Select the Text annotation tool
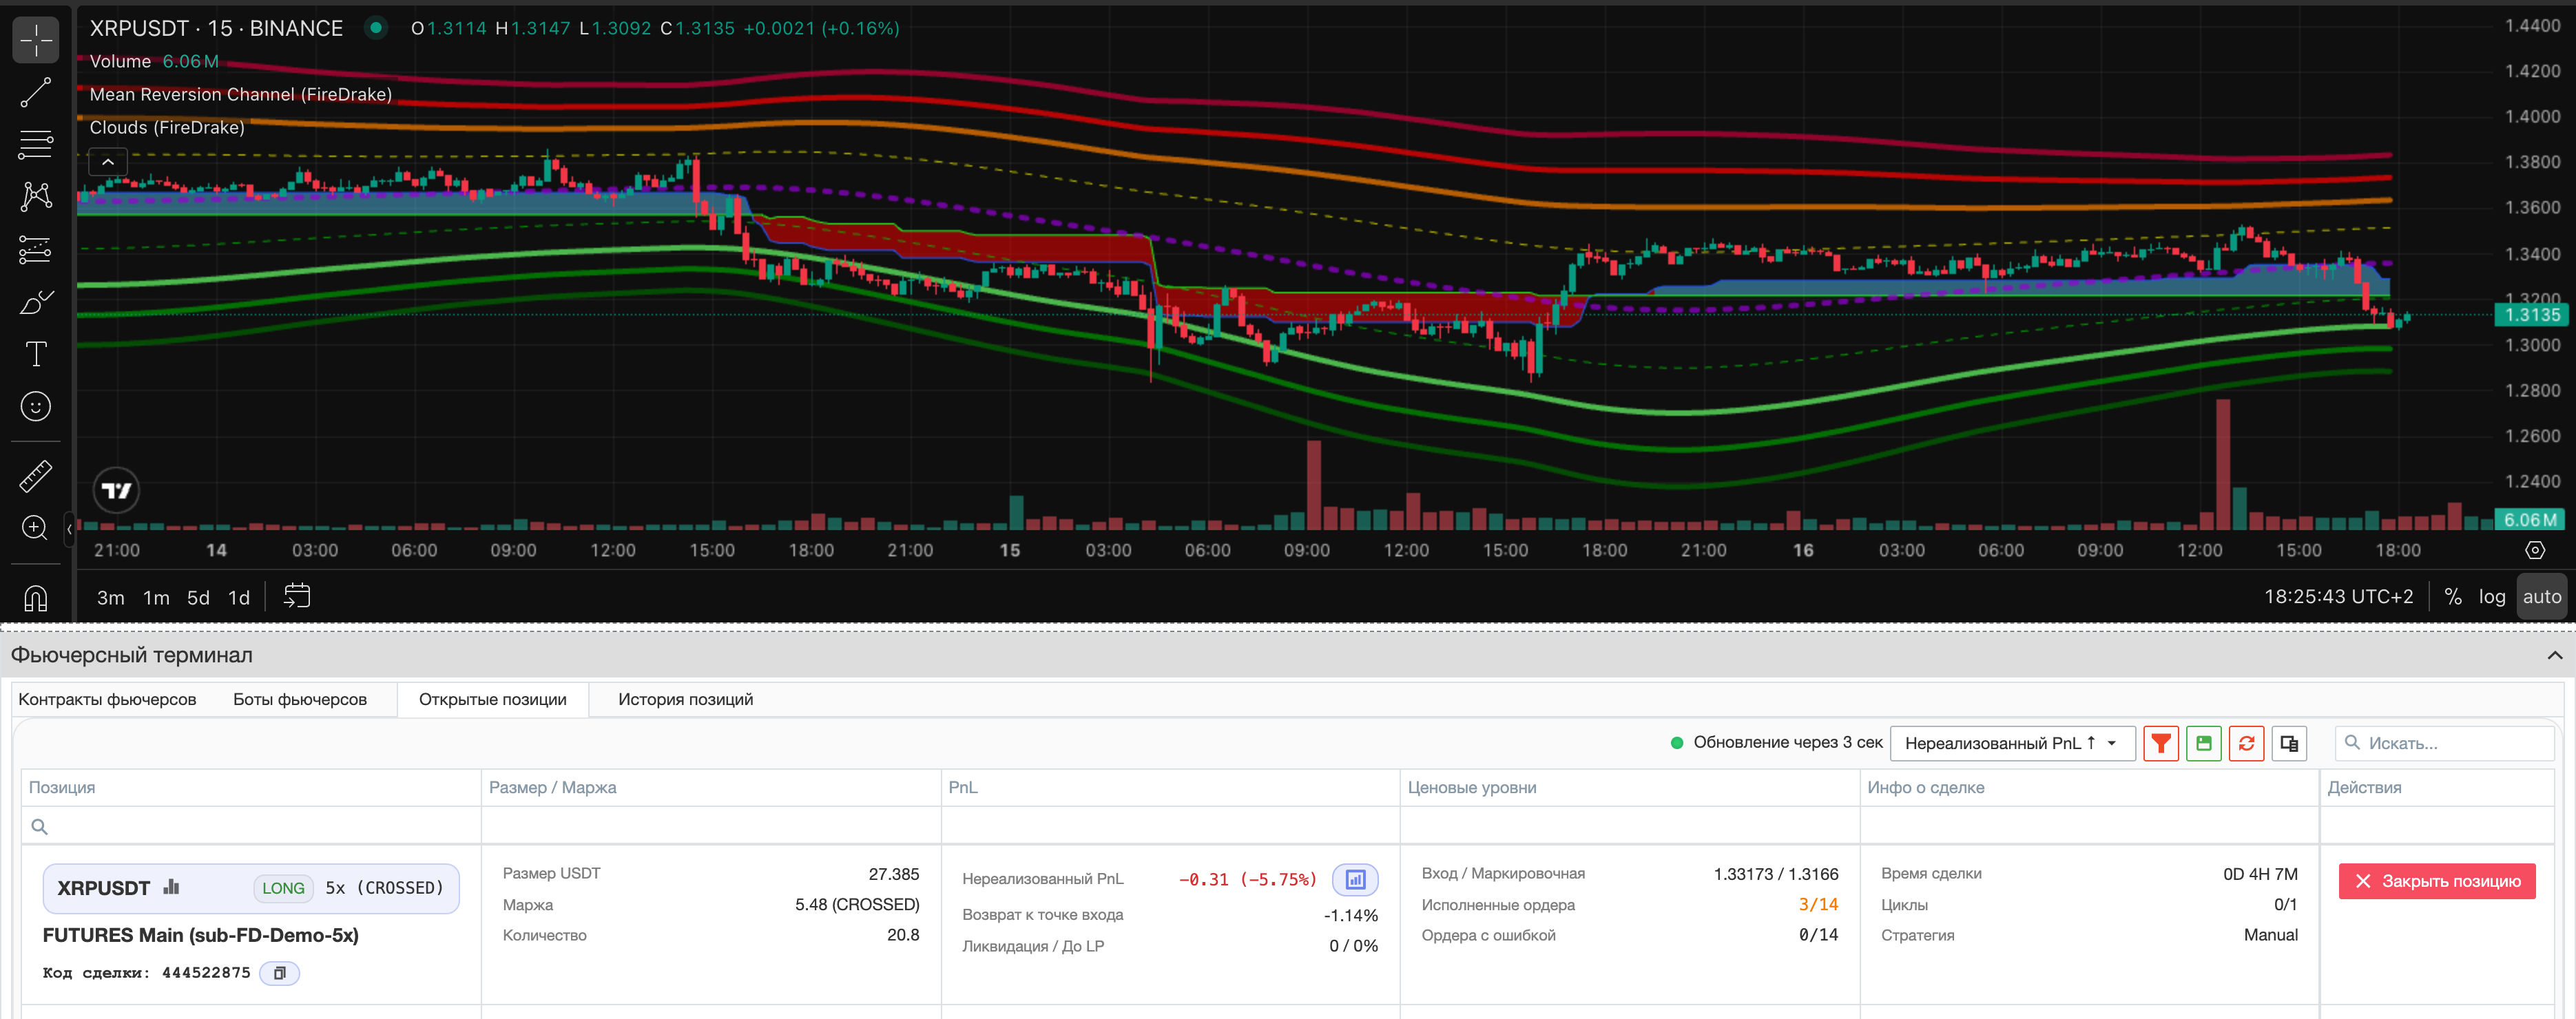Screen dimensions: 2576x1019 coord(36,354)
